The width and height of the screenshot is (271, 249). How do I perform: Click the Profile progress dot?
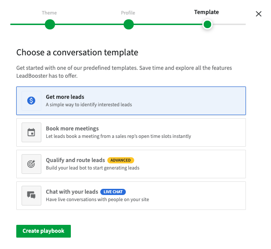pos(128,24)
